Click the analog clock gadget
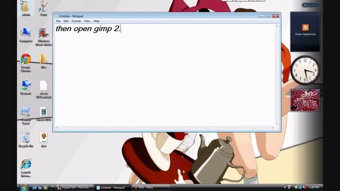This screenshot has height=191, width=340. pyautogui.click(x=305, y=70)
